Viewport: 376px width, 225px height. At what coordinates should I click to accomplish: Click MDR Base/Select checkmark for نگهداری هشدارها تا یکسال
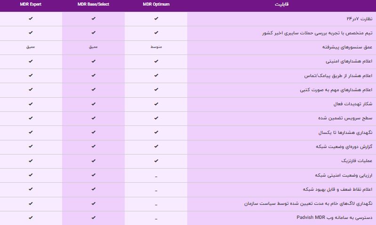93,132
